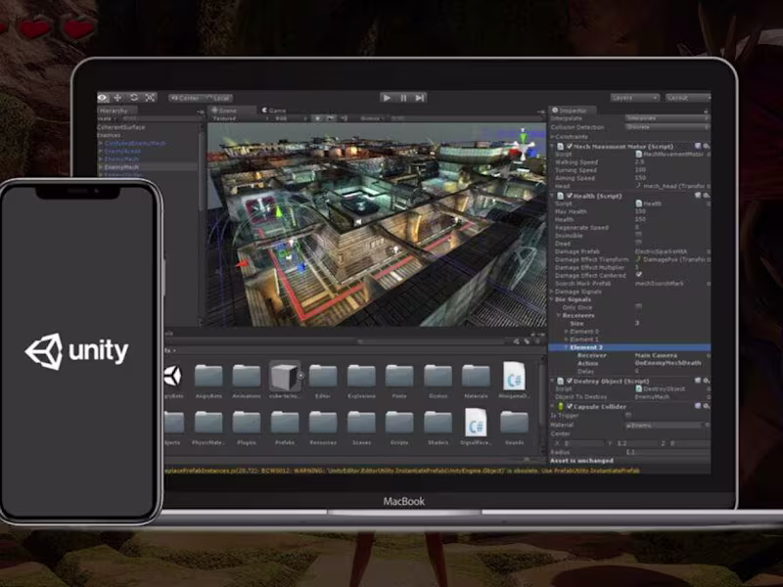Click the scene orientation gizmo
This screenshot has width=783, height=587.
tap(523, 145)
